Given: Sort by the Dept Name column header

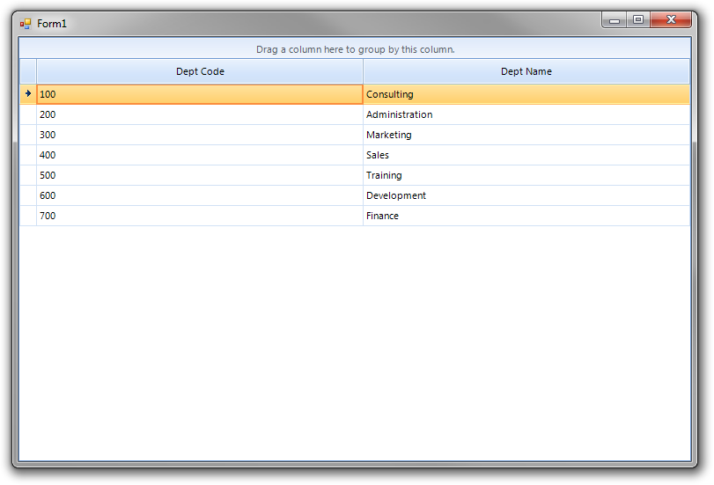Looking at the screenshot, I should click(x=526, y=71).
